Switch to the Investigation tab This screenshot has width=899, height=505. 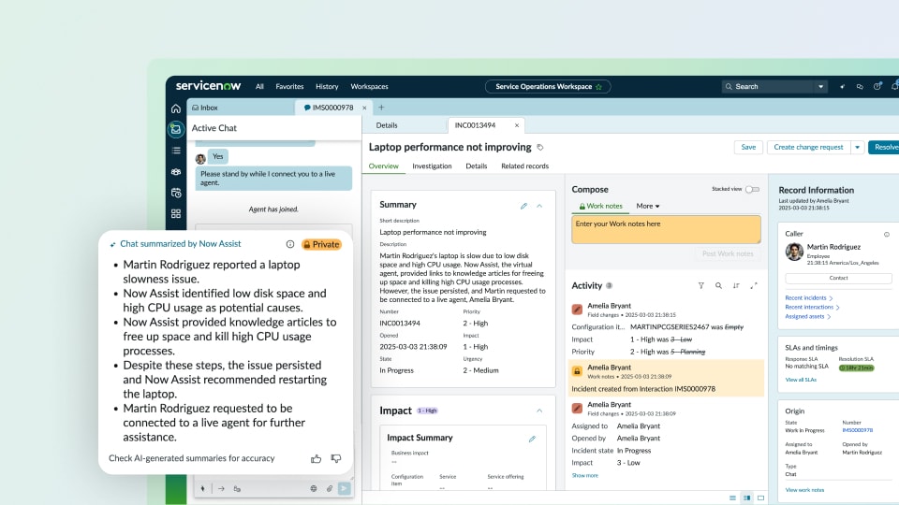[432, 166]
